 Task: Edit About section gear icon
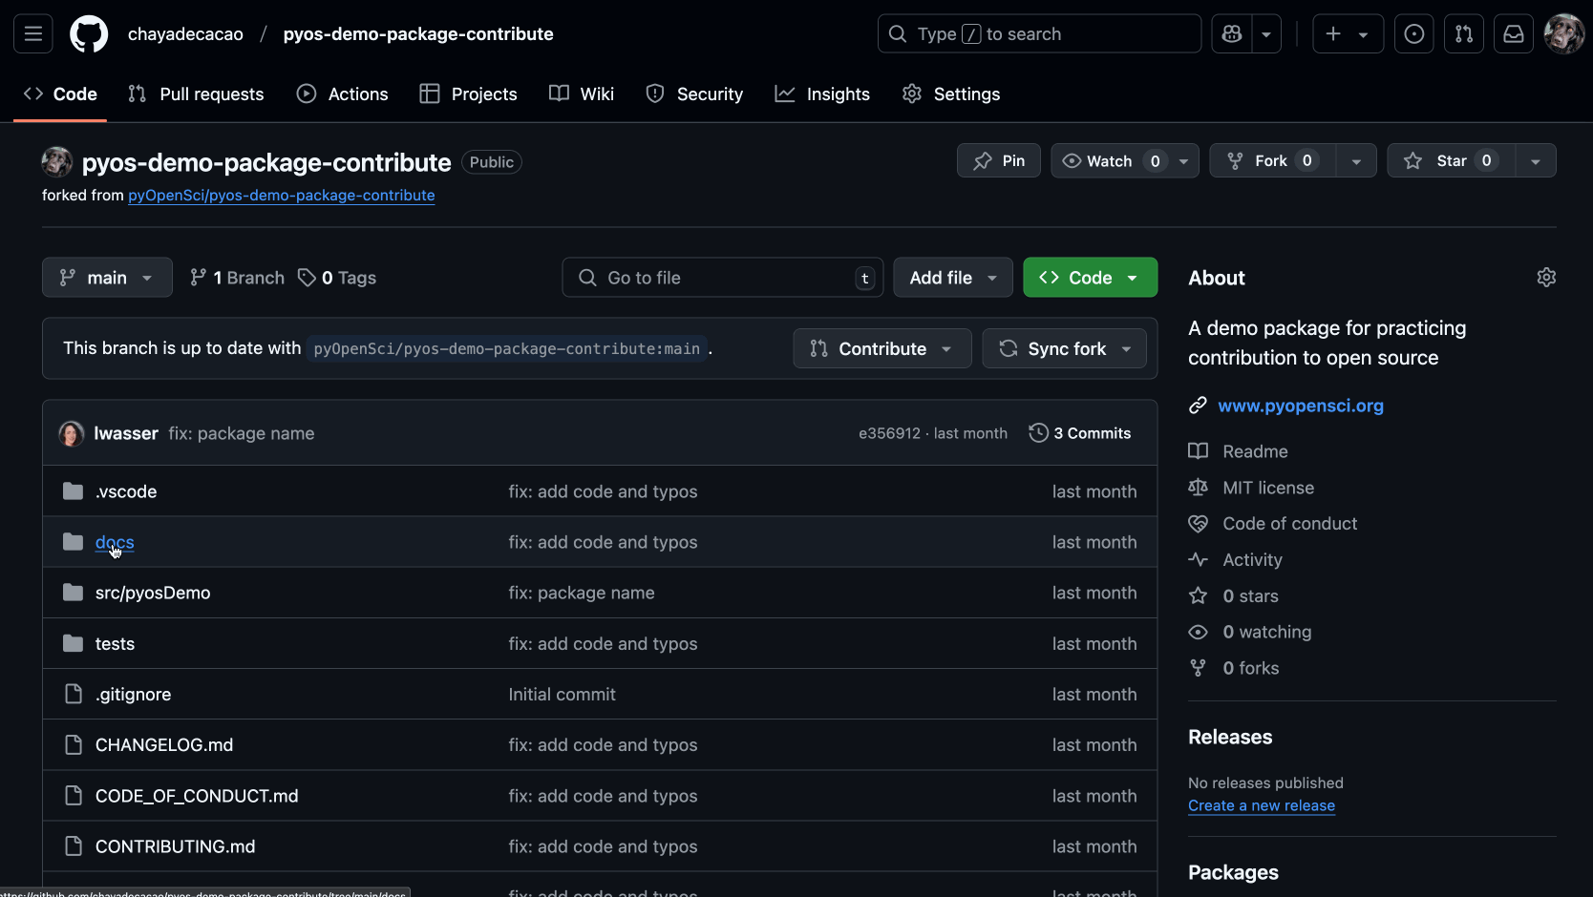[1546, 278]
